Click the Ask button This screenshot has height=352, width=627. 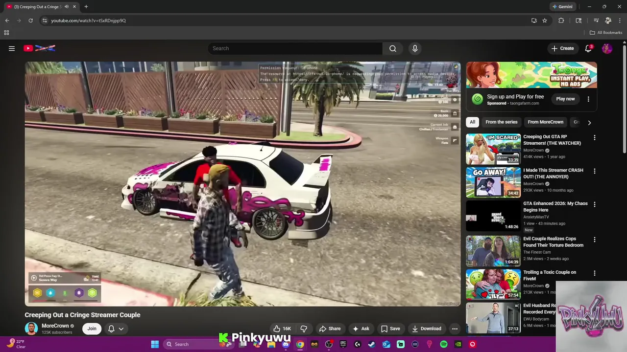(361, 329)
